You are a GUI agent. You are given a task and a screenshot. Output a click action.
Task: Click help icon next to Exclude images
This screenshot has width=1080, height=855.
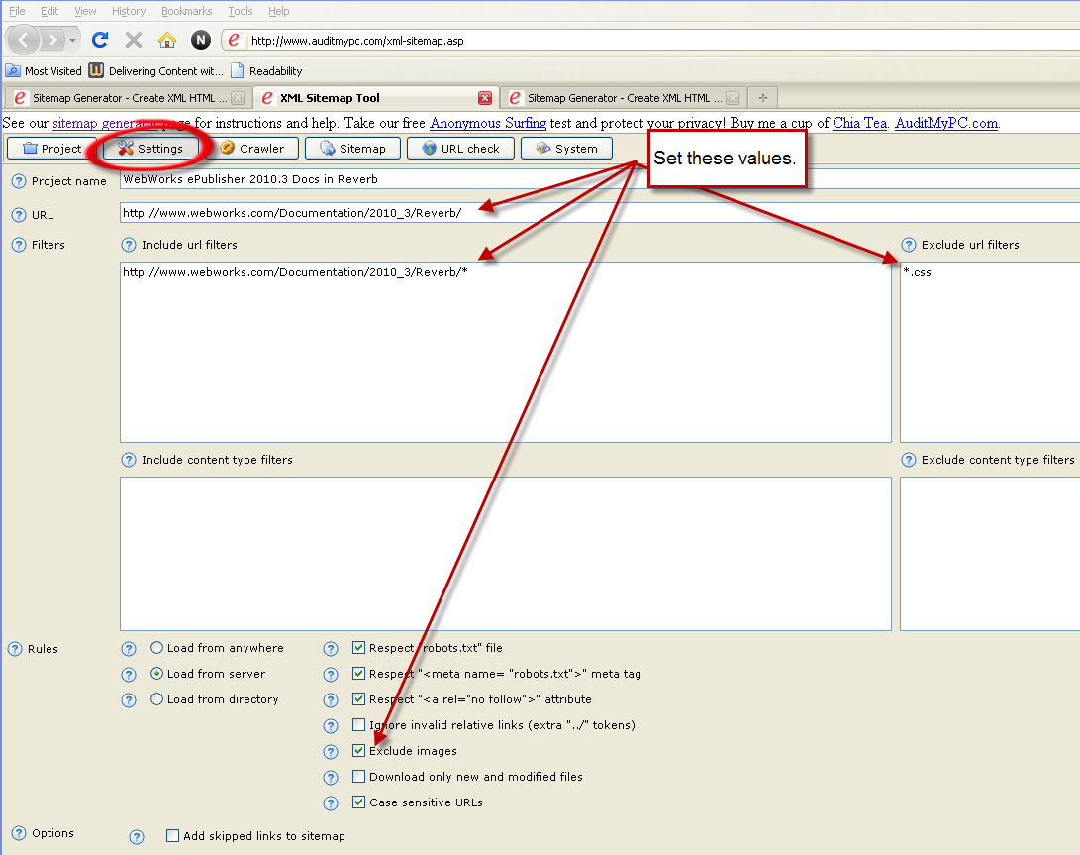pos(332,751)
